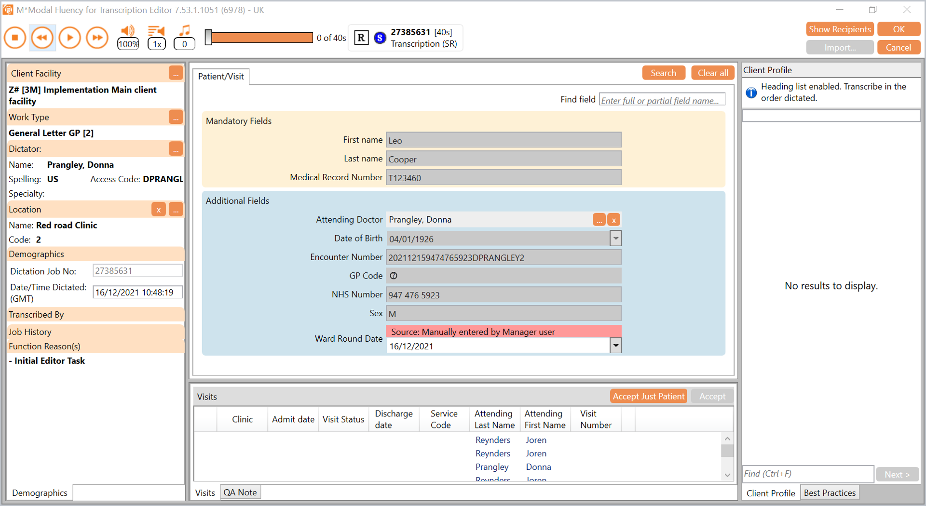This screenshot has width=926, height=506.
Task: Fast forward the dictation audio
Action: [97, 38]
